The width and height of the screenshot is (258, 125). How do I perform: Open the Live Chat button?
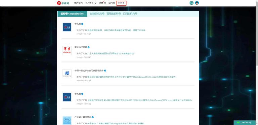(245, 123)
